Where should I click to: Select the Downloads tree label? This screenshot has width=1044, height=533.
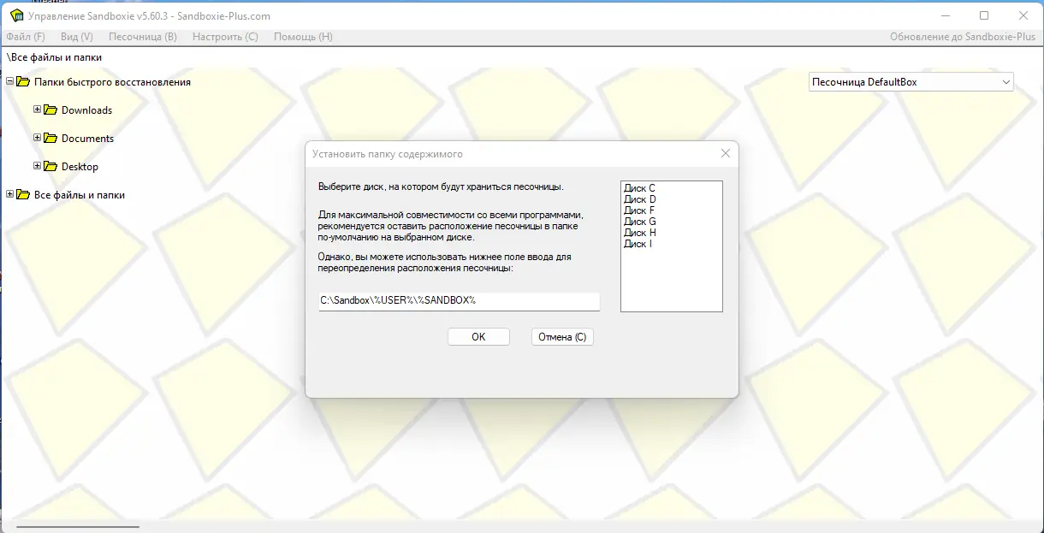(86, 110)
